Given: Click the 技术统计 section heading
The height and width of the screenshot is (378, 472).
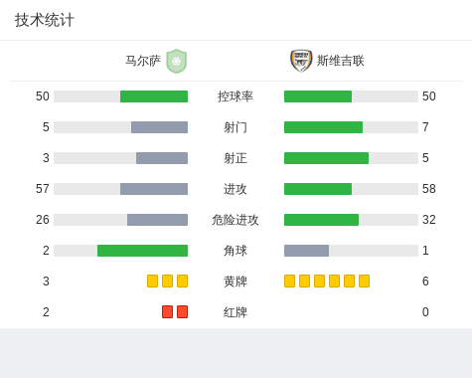Looking at the screenshot, I should (x=44, y=20).
